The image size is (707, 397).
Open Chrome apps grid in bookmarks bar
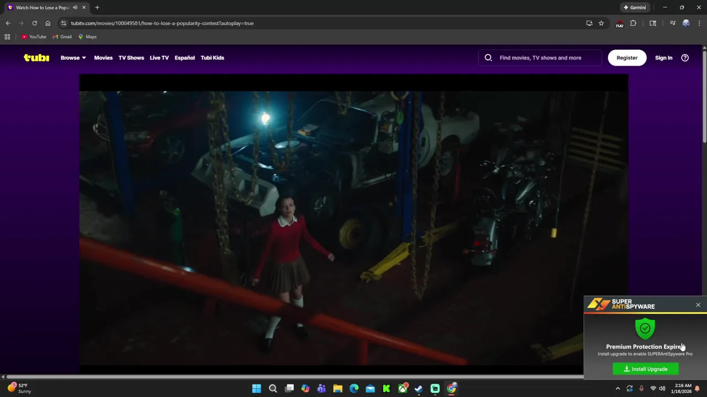7,37
